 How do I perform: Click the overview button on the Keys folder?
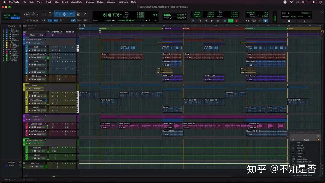coord(37,89)
